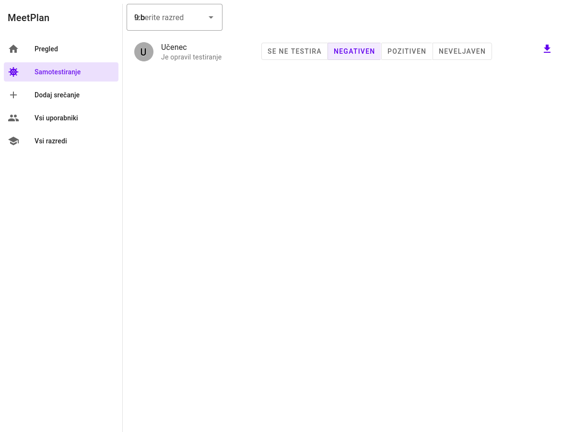Click the people icon beside Vsi uporabniki

point(13,118)
